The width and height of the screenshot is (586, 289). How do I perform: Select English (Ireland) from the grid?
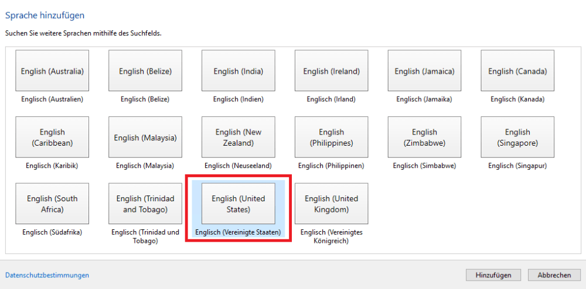pos(332,71)
